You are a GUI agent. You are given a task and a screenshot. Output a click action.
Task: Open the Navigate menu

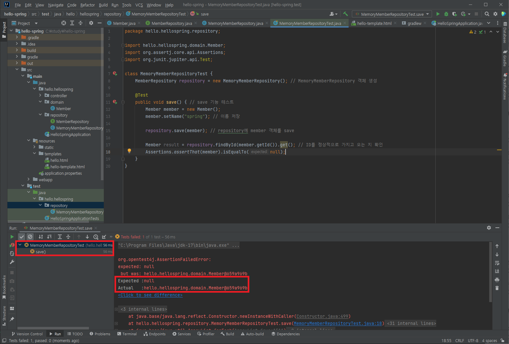56,5
